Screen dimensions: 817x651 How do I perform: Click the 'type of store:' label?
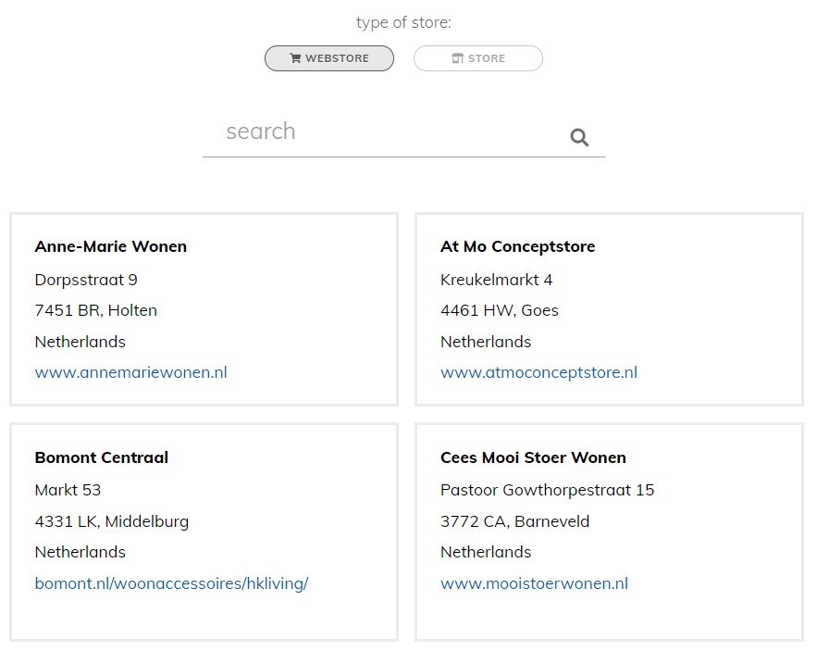pos(403,22)
